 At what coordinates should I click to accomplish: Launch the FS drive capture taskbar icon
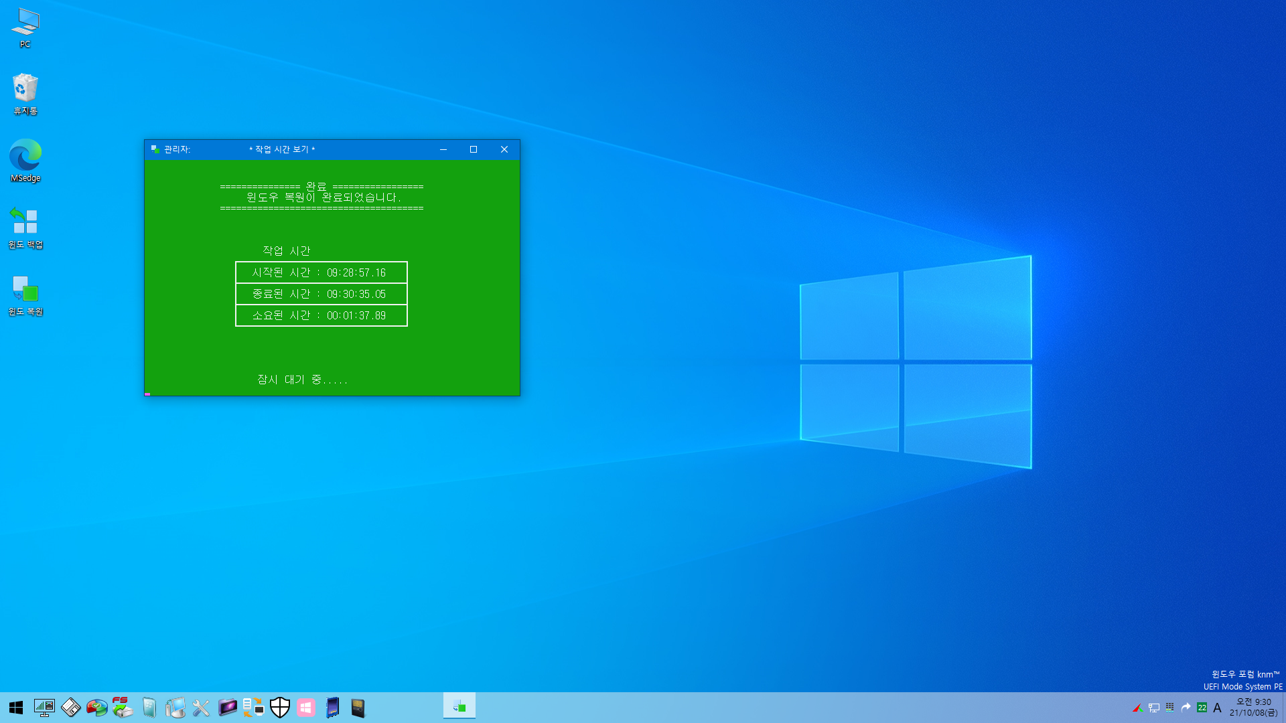(123, 708)
